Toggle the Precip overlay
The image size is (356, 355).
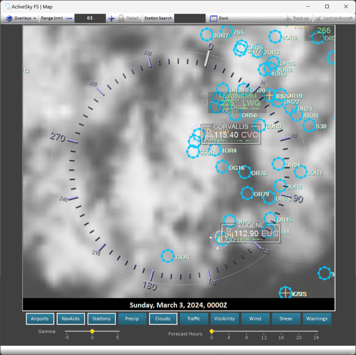tap(132, 318)
